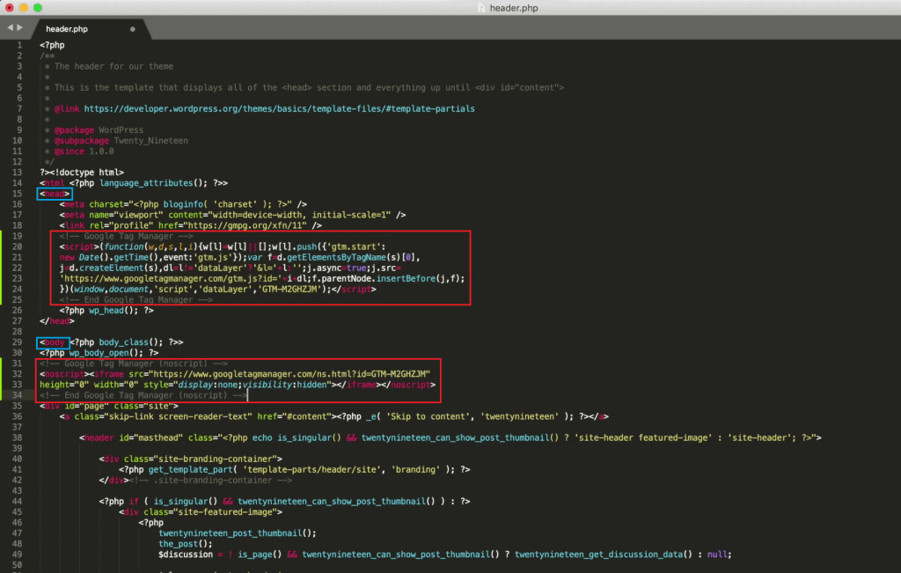Image resolution: width=901 pixels, height=573 pixels.
Task: Click the highlighted opening head tag
Action: coord(54,194)
